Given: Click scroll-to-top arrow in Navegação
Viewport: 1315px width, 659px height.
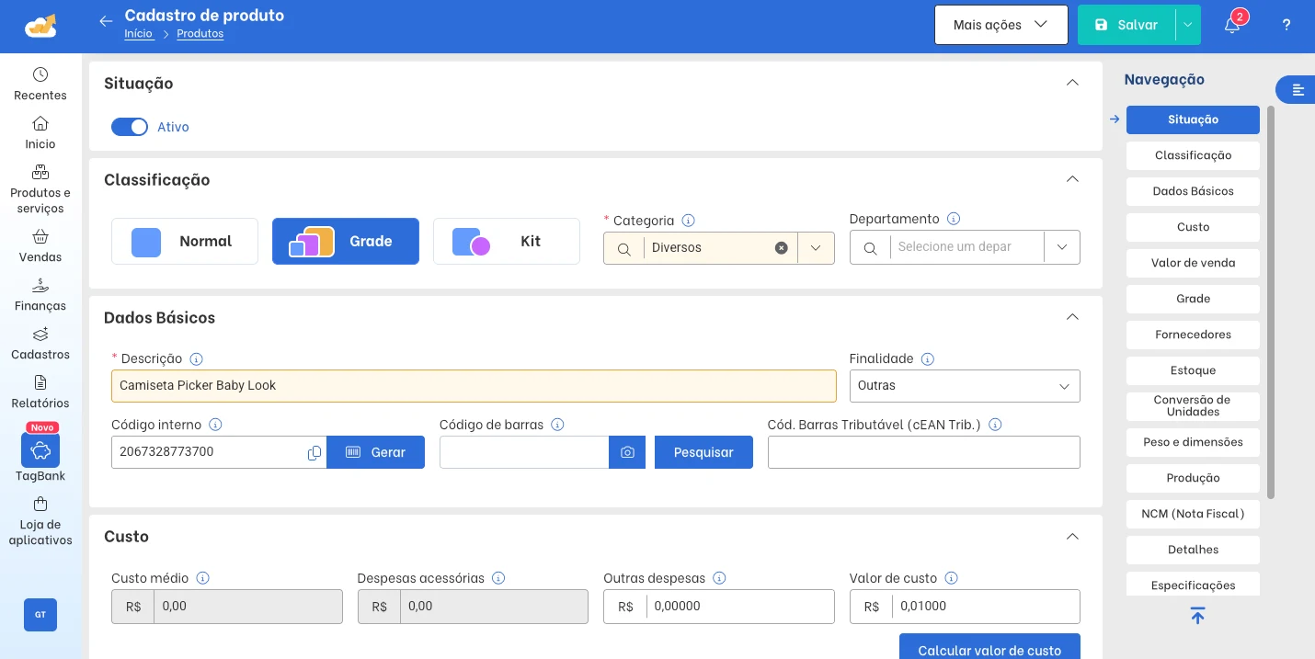Looking at the screenshot, I should point(1197,616).
